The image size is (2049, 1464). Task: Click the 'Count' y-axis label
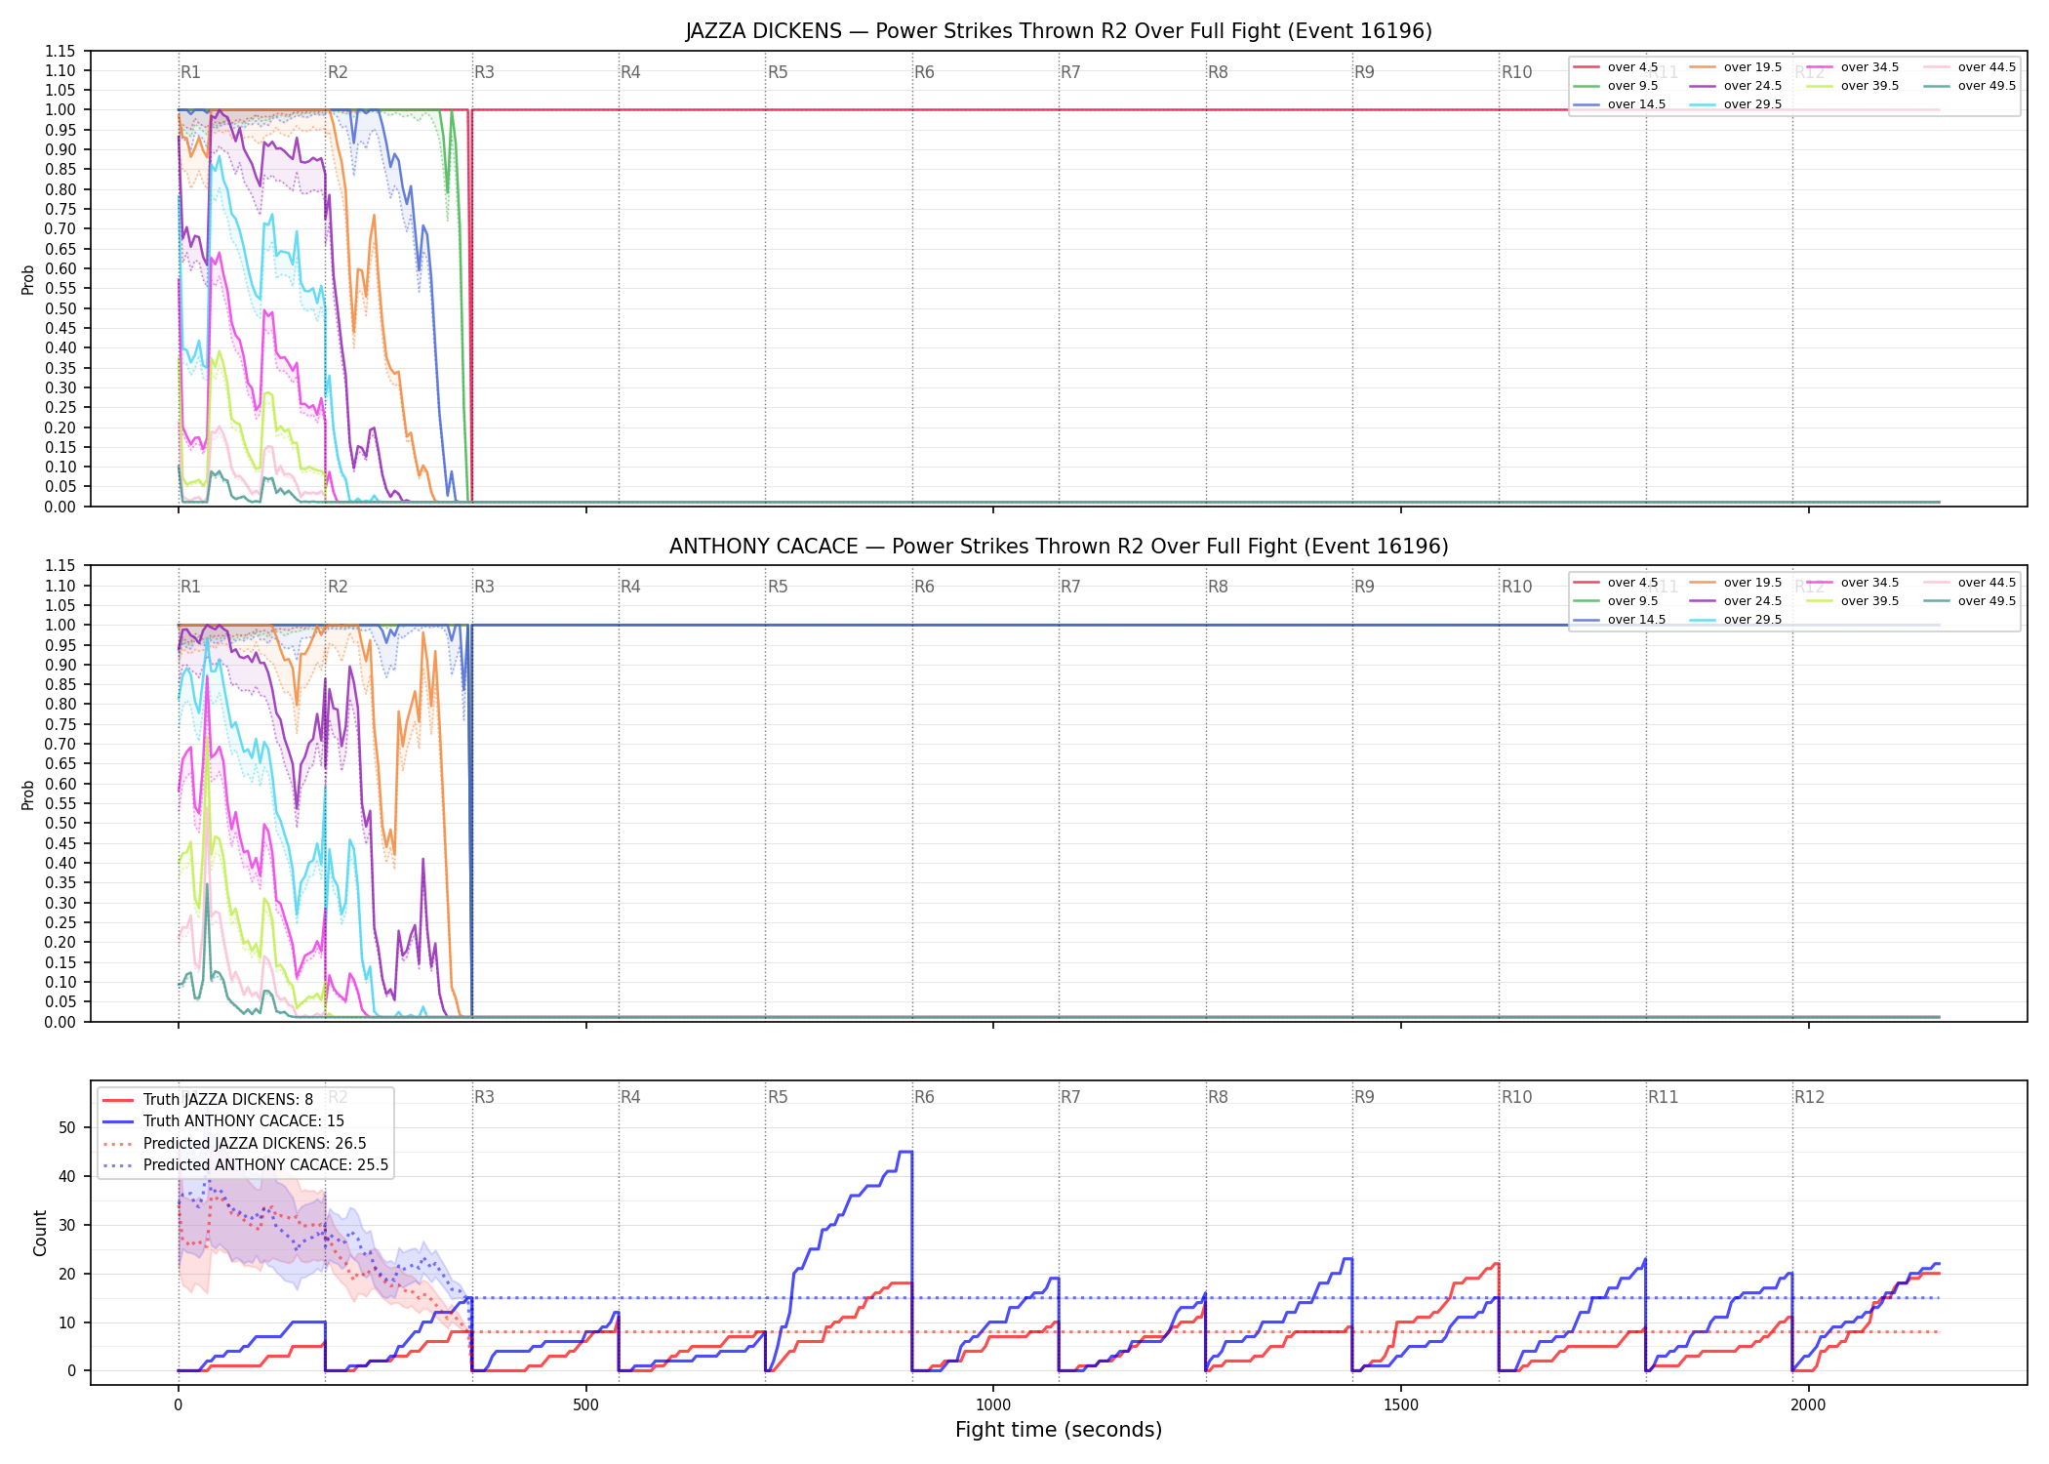click(x=40, y=1233)
